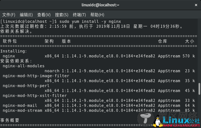
Task: Open the 查看(V) menu
Action: coord(44,15)
